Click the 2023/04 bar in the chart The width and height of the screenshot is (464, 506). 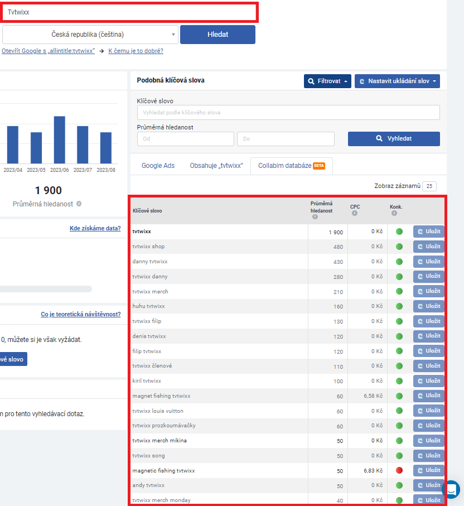tap(13, 144)
